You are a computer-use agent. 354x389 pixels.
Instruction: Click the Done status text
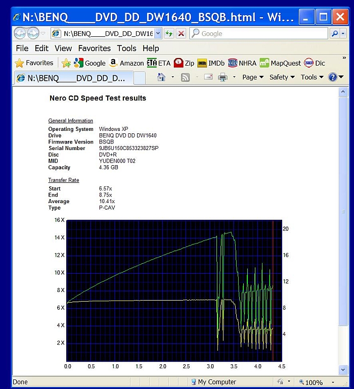(x=20, y=382)
